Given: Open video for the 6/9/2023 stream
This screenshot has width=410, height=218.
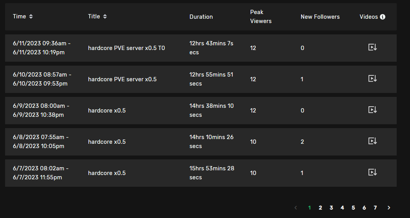Looking at the screenshot, I should click(372, 110).
